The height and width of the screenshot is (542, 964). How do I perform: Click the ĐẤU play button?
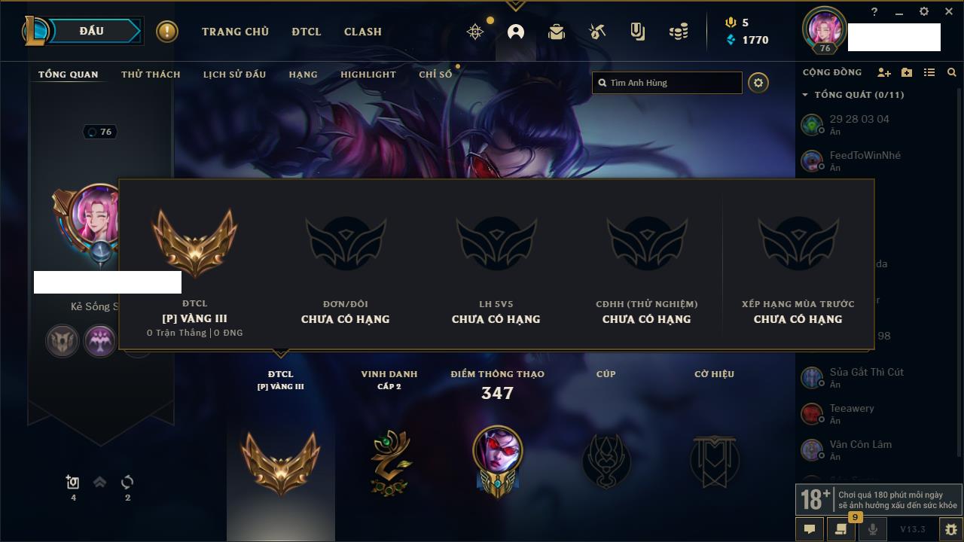point(91,31)
